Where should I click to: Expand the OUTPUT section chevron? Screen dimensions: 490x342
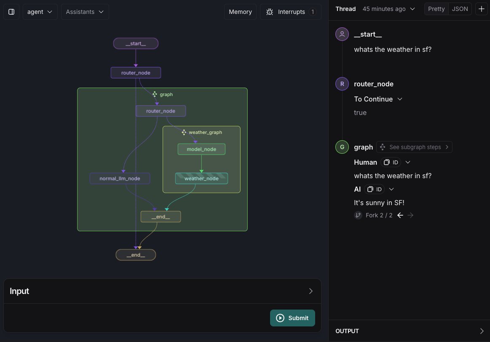pos(482,331)
